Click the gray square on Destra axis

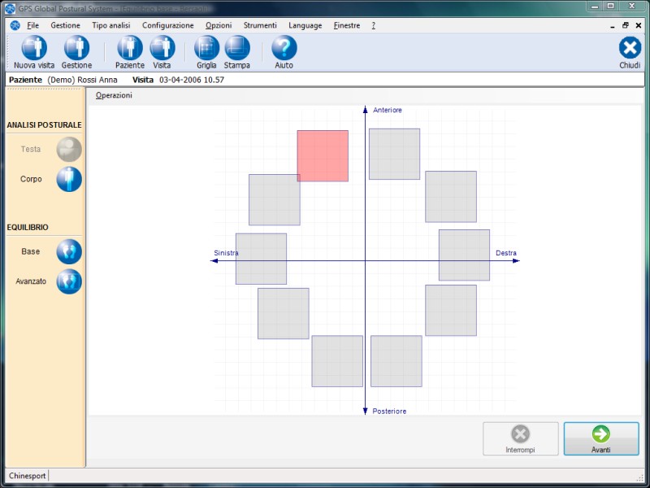[x=464, y=255]
